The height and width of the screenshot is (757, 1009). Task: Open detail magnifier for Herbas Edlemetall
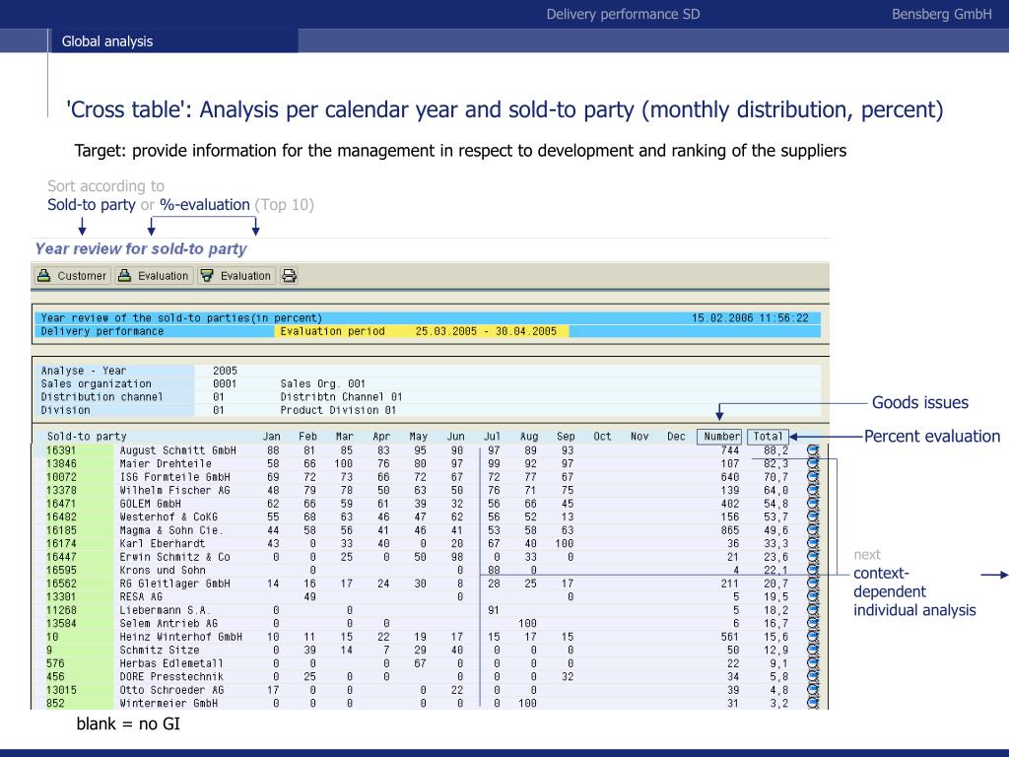pos(813,663)
